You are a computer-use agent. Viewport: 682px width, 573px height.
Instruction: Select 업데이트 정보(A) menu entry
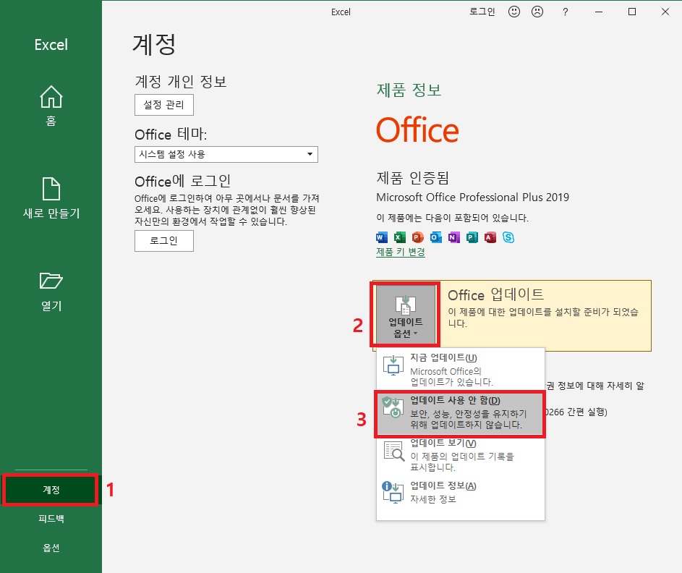pos(461,493)
